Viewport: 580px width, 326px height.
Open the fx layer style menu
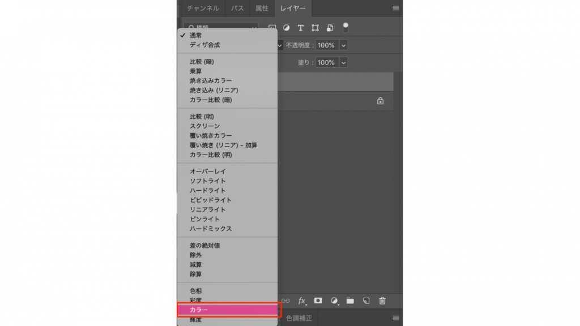(x=302, y=301)
